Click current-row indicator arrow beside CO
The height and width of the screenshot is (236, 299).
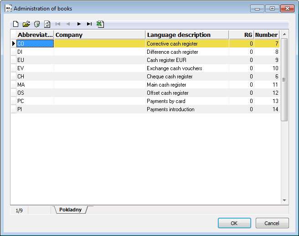pyautogui.click(x=14, y=44)
